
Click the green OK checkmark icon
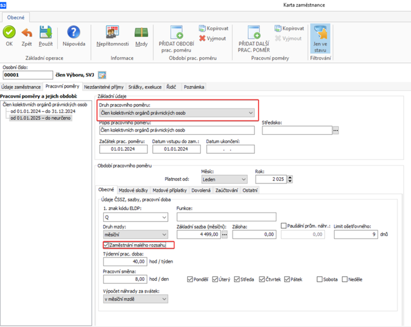[x=9, y=32]
